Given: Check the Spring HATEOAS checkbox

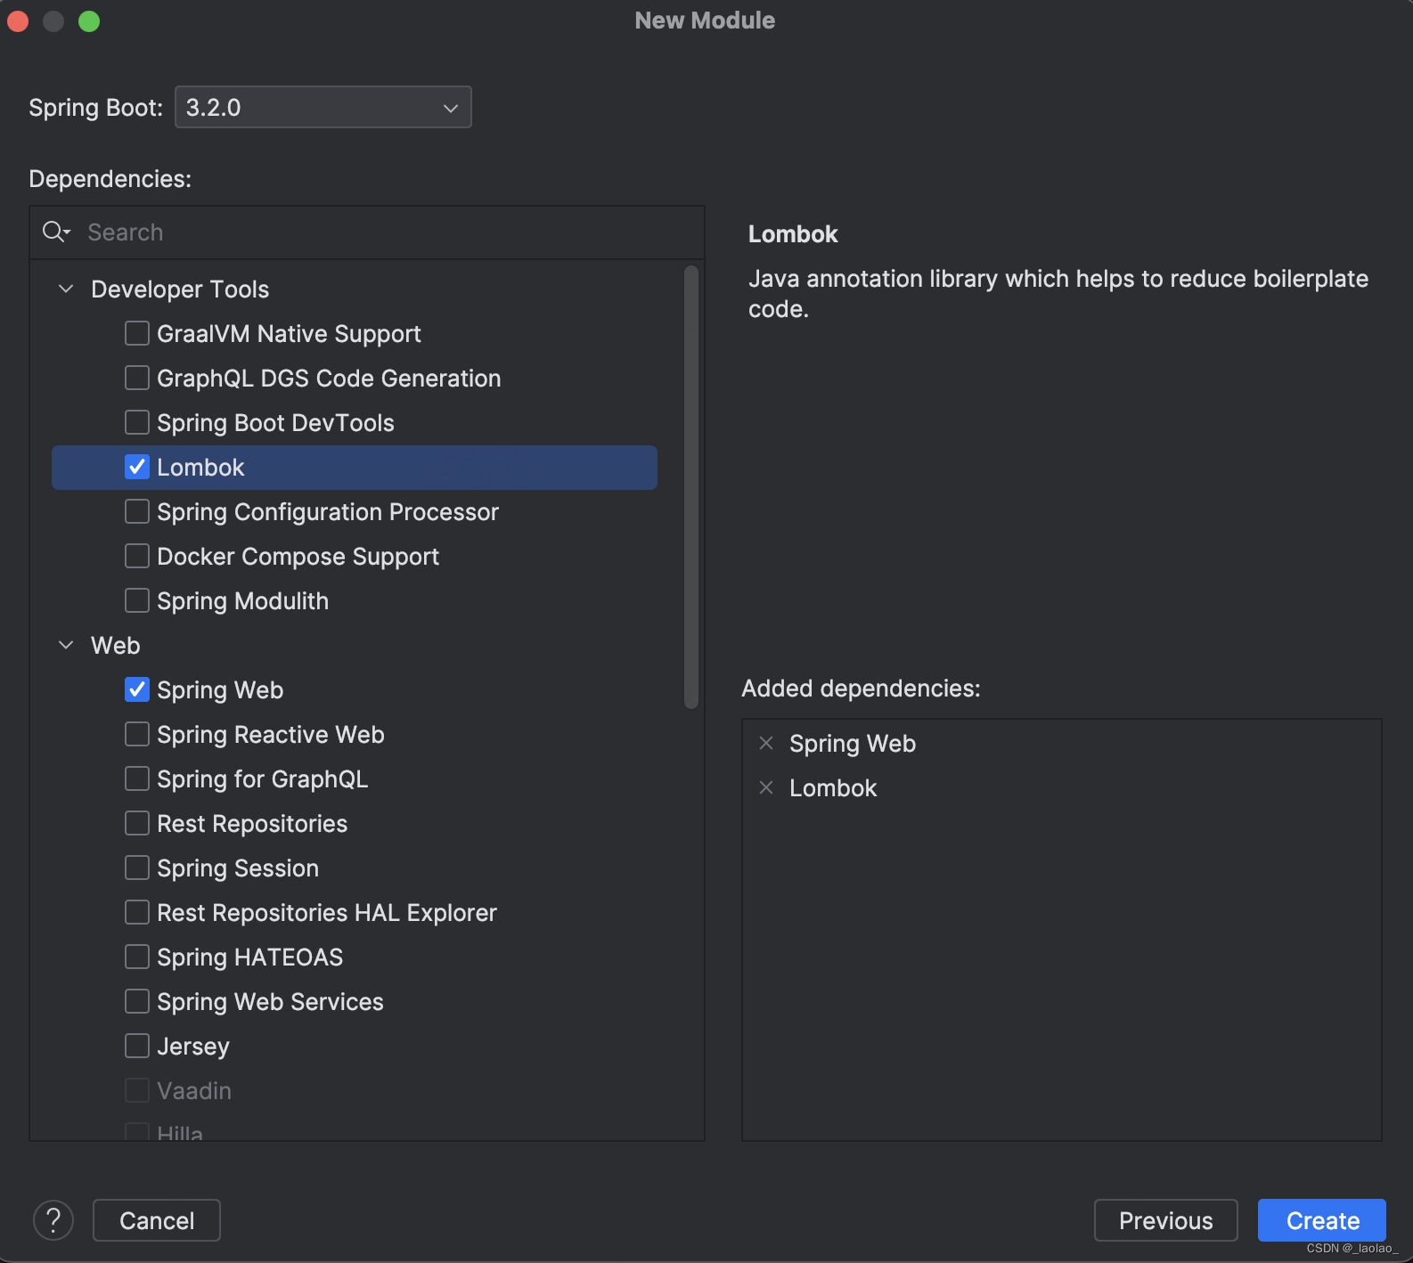Looking at the screenshot, I should tap(137, 957).
